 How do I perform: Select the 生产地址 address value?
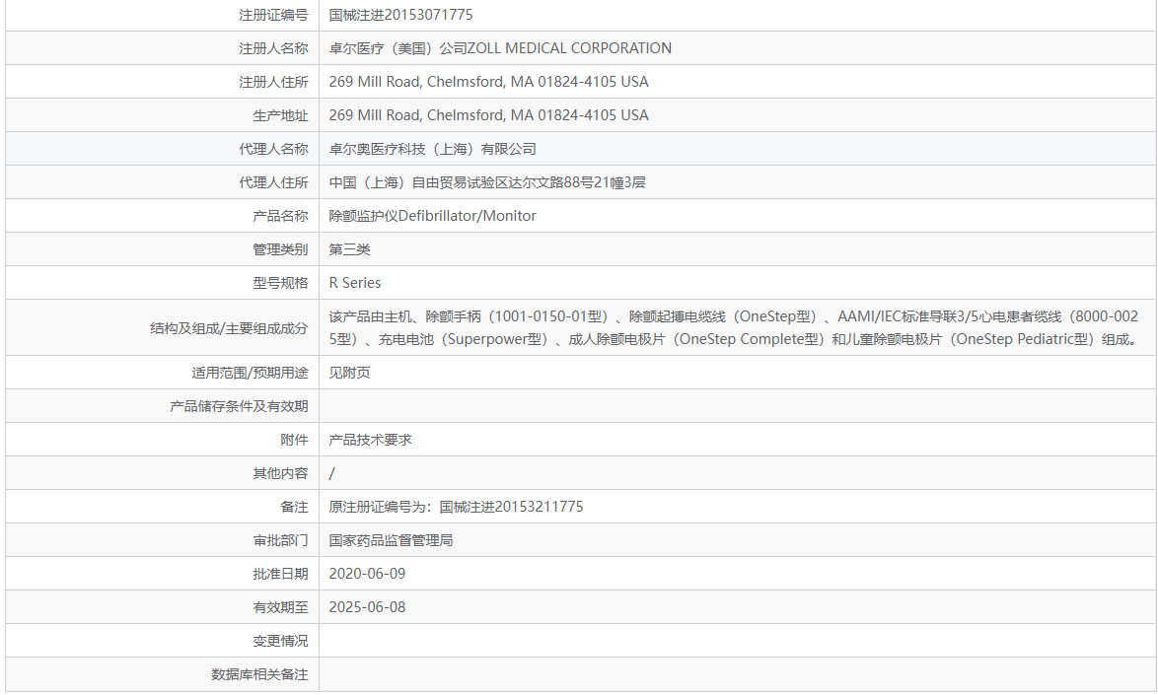(488, 115)
